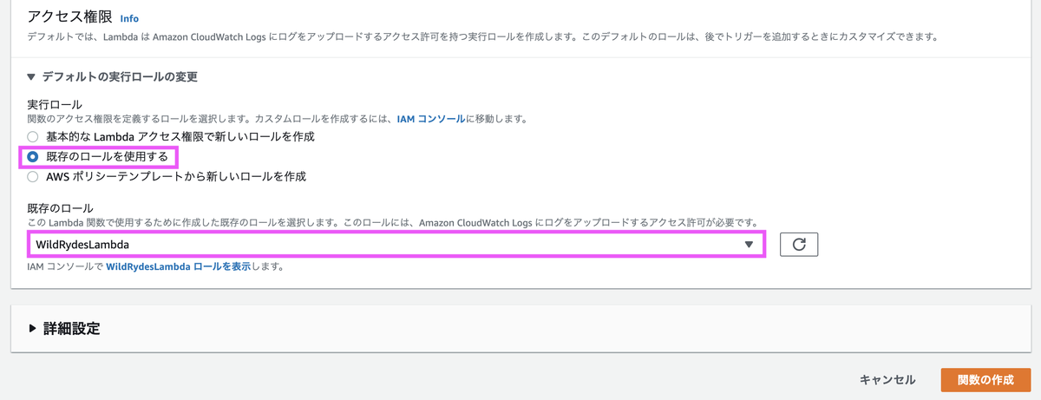This screenshot has height=400, width=1041.
Task: Collapse デフォルトの実行ロールの変更 section
Action: point(113,77)
